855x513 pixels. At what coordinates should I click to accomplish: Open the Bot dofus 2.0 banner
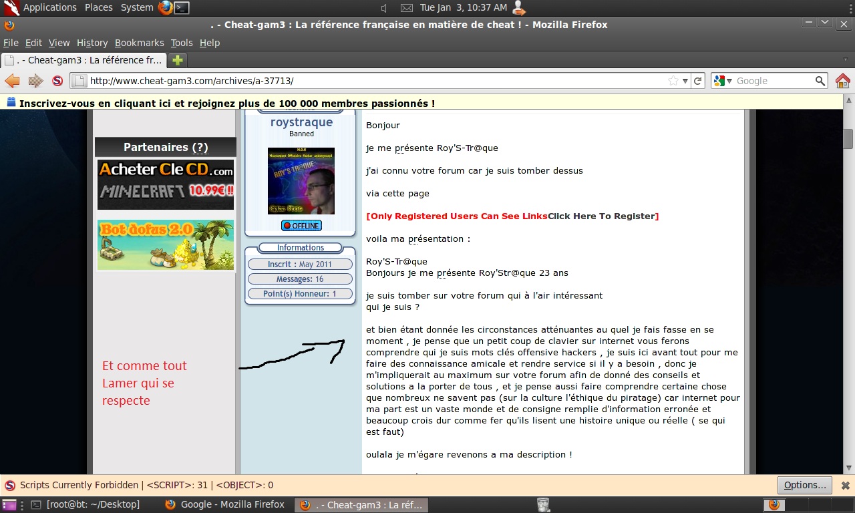pos(166,245)
